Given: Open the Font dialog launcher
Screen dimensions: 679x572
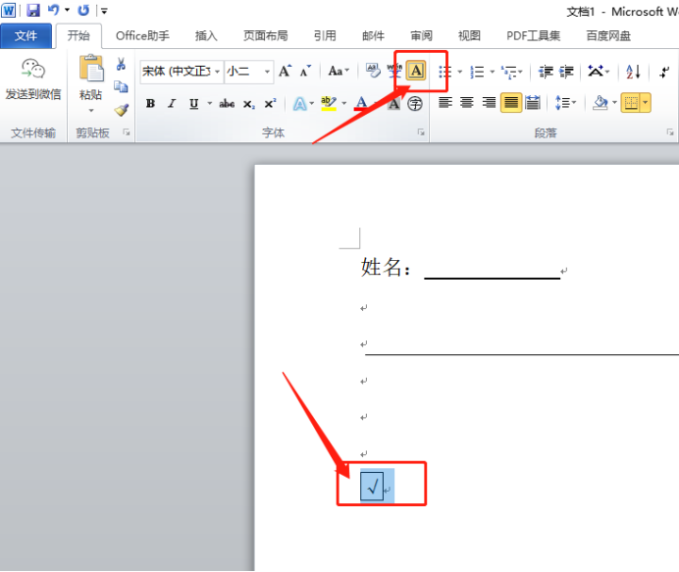Looking at the screenshot, I should (421, 132).
